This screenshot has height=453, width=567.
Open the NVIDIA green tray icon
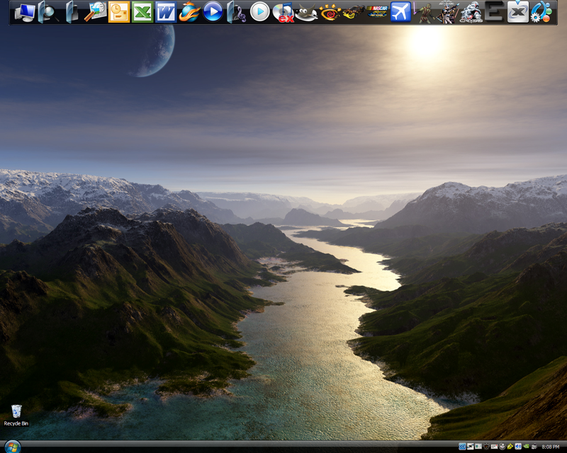[x=526, y=447]
